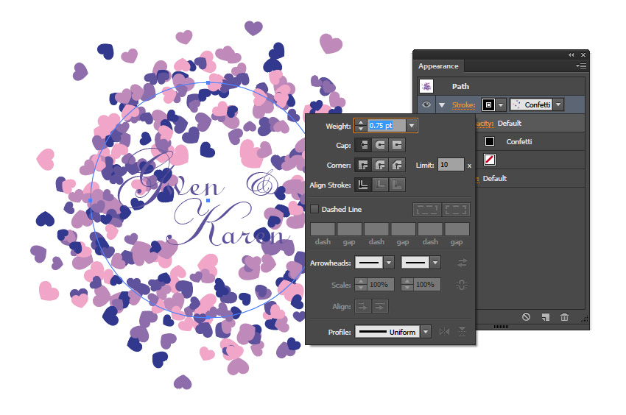Flip profile across icon
The height and width of the screenshot is (415, 626).
(462, 332)
